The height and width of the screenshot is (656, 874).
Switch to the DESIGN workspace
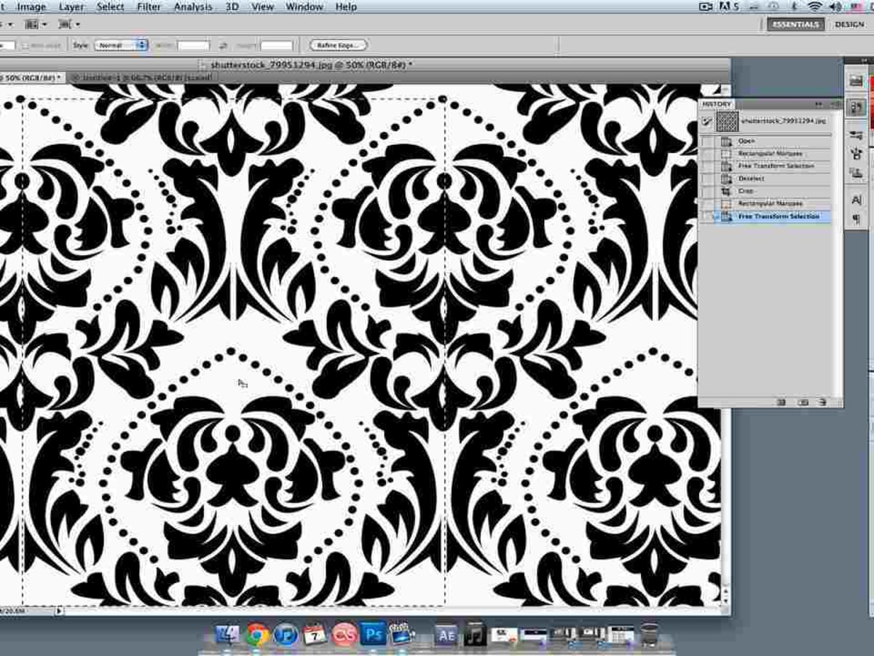click(x=849, y=24)
